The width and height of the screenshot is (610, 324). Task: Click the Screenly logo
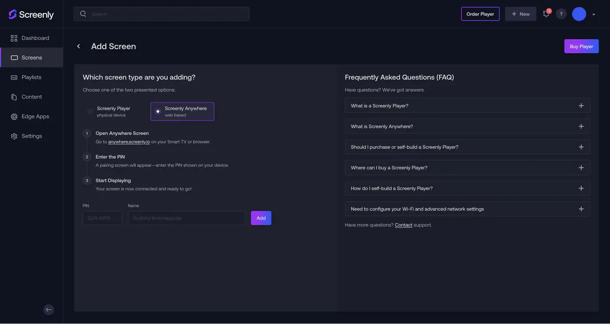[31, 15]
